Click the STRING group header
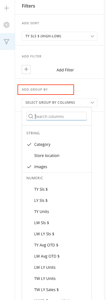Screen dimensions: 106x300 coord(33,133)
